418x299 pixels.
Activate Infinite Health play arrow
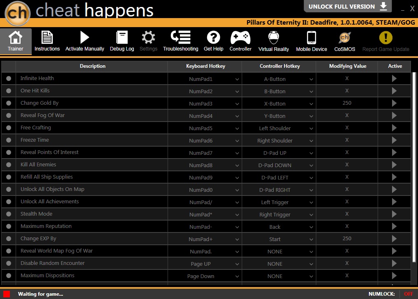click(394, 79)
